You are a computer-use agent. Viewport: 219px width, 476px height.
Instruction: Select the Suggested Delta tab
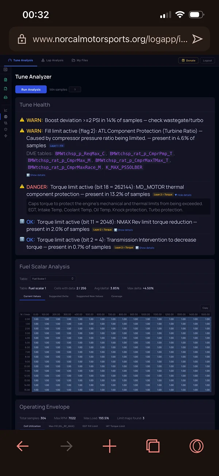[x=58, y=296]
